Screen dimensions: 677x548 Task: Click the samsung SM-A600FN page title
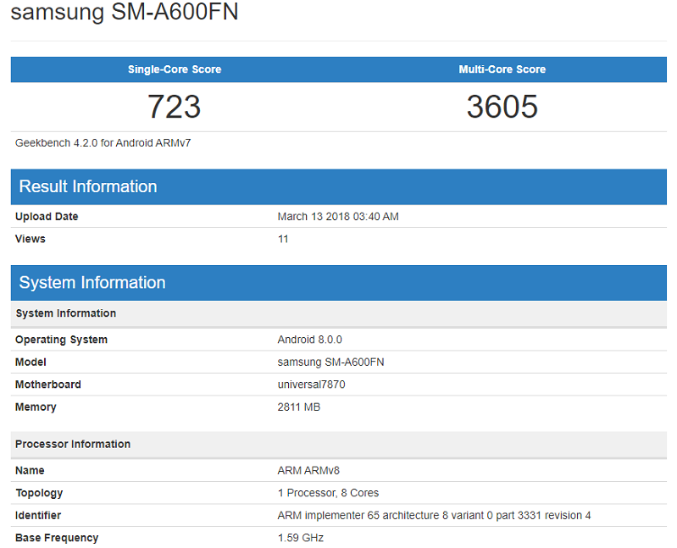125,11
